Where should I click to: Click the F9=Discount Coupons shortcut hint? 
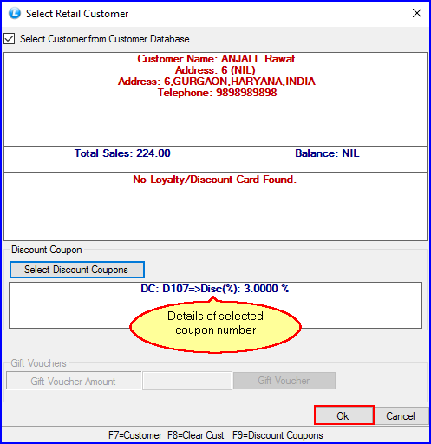[x=278, y=435]
